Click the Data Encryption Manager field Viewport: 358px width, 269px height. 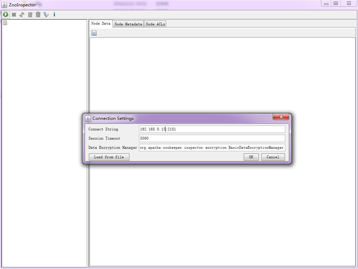click(212, 148)
